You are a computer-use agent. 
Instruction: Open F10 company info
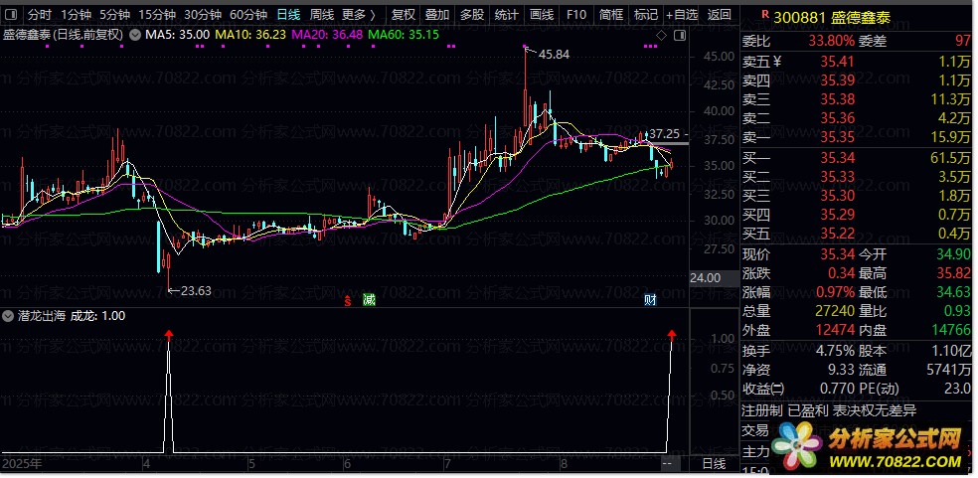pos(575,14)
